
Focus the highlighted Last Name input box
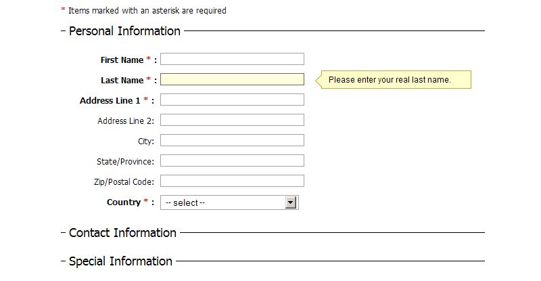point(232,80)
